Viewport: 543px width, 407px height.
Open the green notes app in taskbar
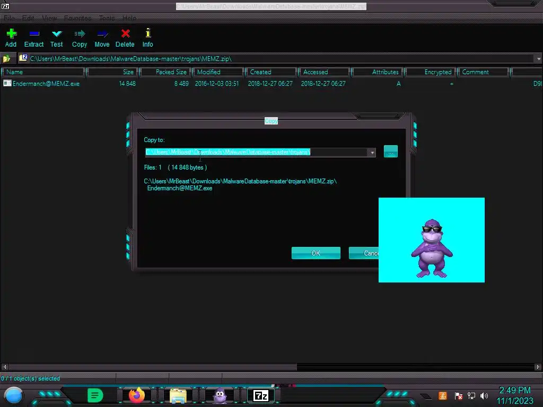(95, 395)
